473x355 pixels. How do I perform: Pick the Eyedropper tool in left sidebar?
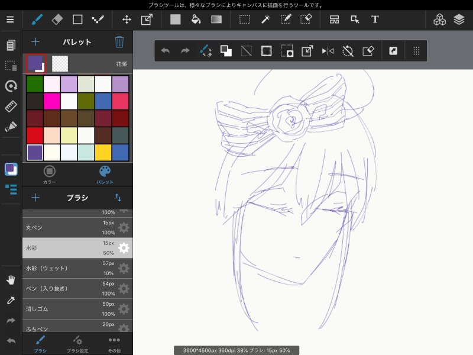[11, 300]
